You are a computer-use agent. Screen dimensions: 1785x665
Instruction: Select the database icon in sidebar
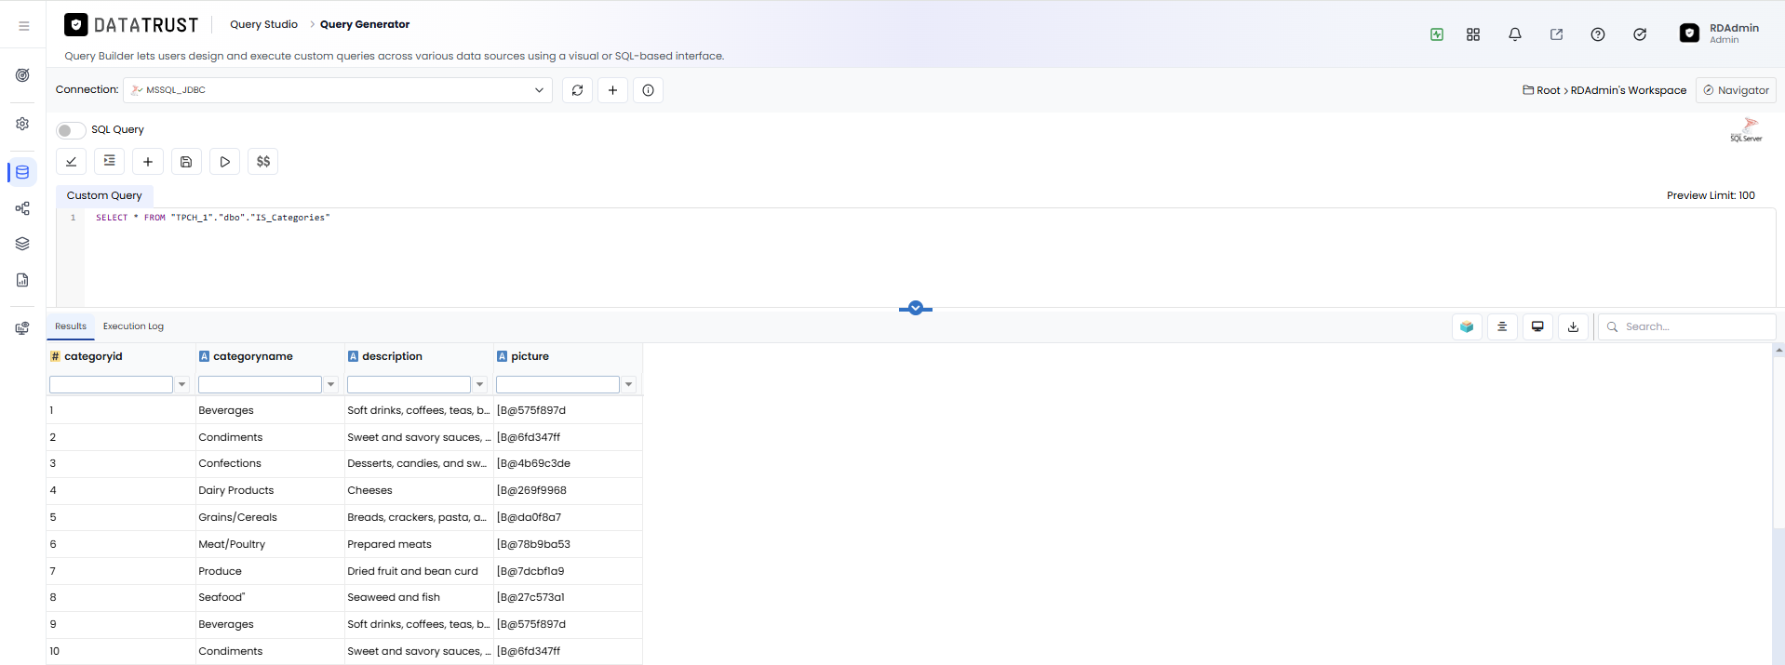22,172
